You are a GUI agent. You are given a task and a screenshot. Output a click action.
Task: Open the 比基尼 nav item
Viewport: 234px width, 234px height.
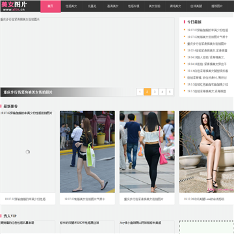tap(92, 6)
